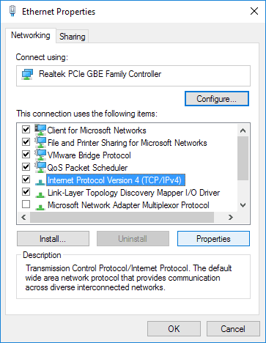
Task: Click the Internet Protocol Version 4 icon
Action: [40, 181]
